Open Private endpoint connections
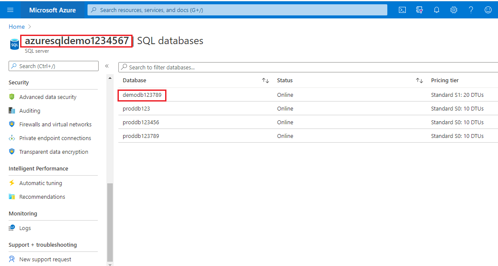Viewport: 498px width, 266px height. pos(55,138)
